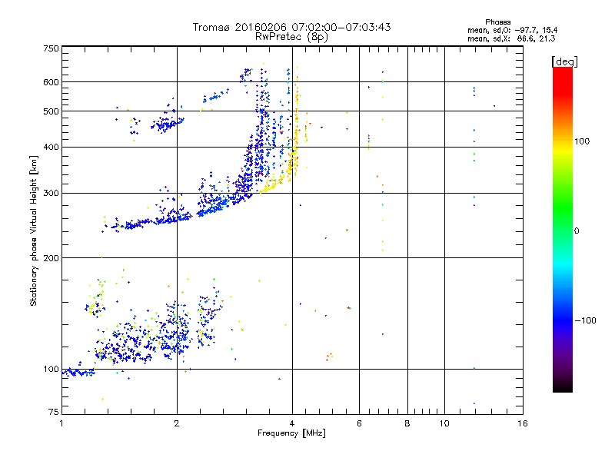Select the RwPretec (Bp) subtitle text
Screen dimensions: 615x461
pyautogui.click(x=291, y=36)
